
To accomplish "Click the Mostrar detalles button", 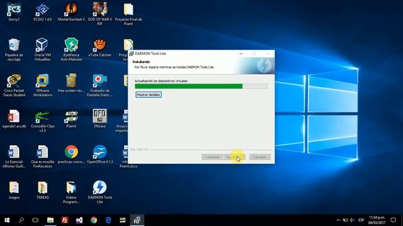I will coord(149,95).
